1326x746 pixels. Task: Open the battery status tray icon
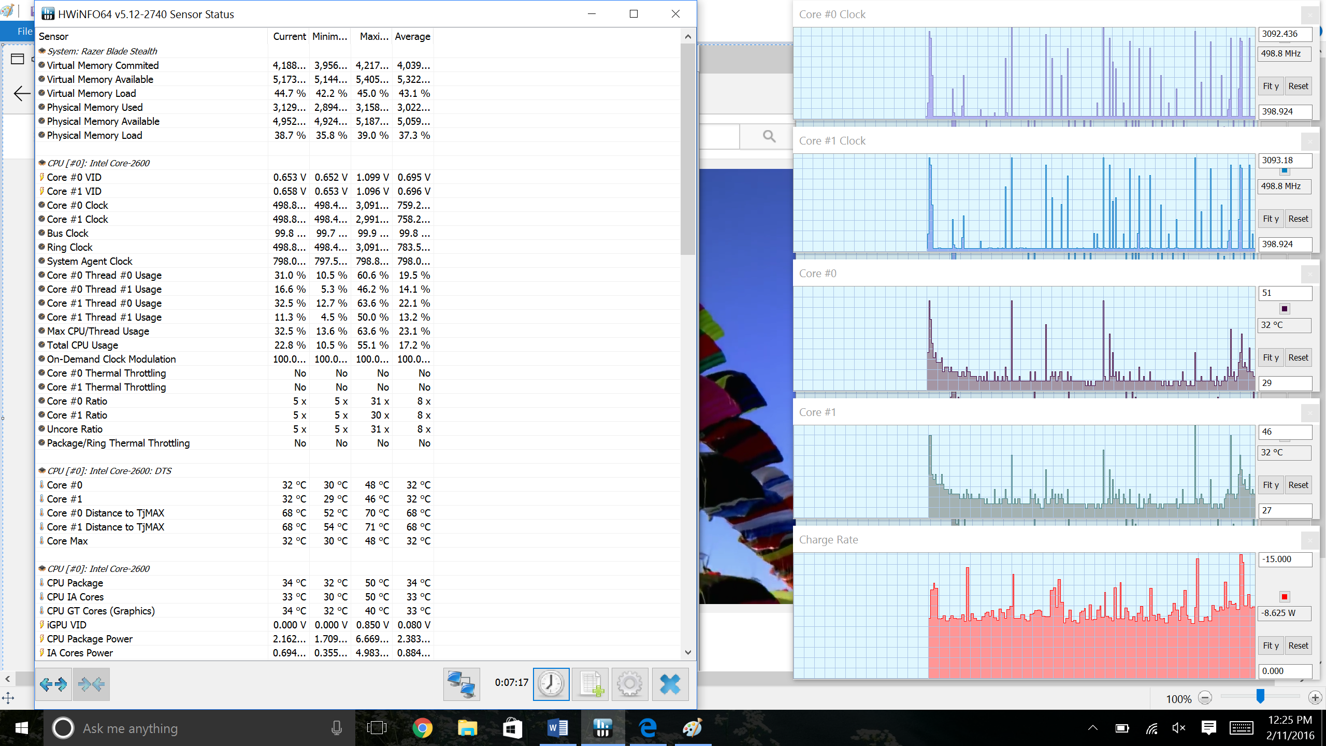(1122, 728)
